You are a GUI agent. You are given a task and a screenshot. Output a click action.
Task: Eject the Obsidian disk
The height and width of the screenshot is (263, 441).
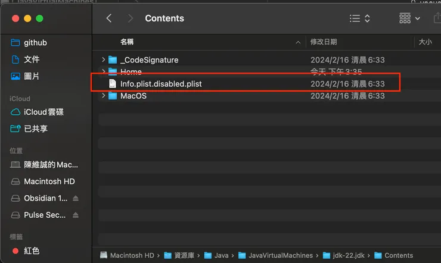76,198
